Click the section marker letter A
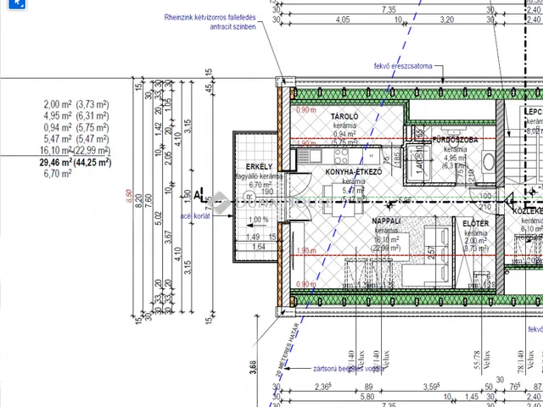The image size is (543, 407). tap(199, 195)
